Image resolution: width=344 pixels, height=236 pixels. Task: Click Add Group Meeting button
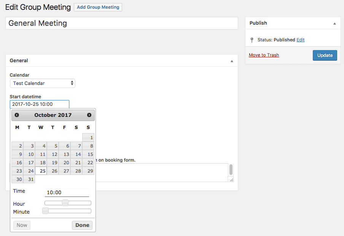coord(98,7)
